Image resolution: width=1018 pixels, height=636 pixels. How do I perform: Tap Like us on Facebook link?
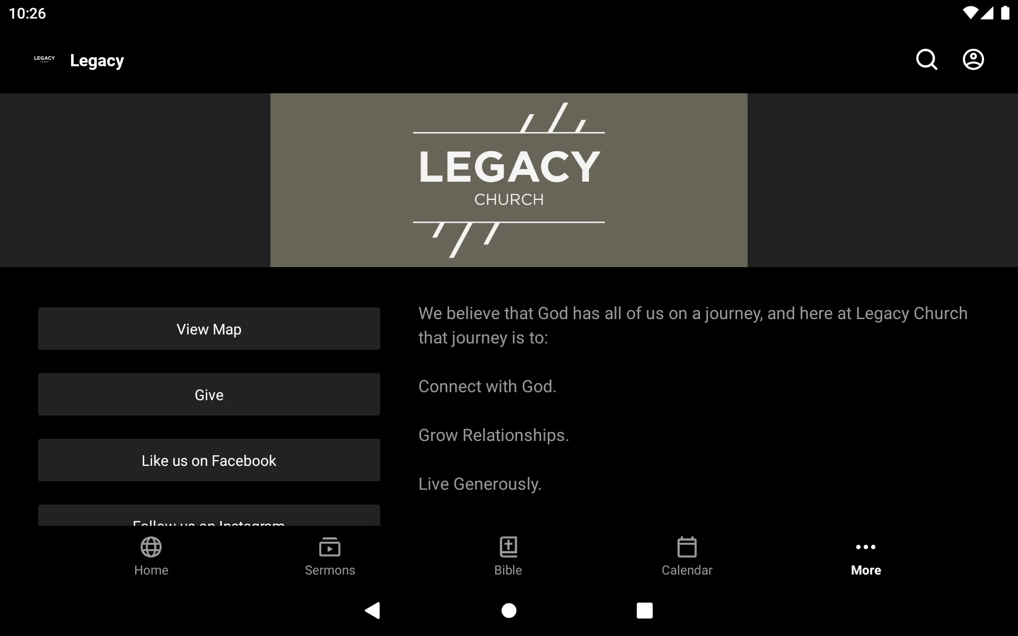click(209, 461)
